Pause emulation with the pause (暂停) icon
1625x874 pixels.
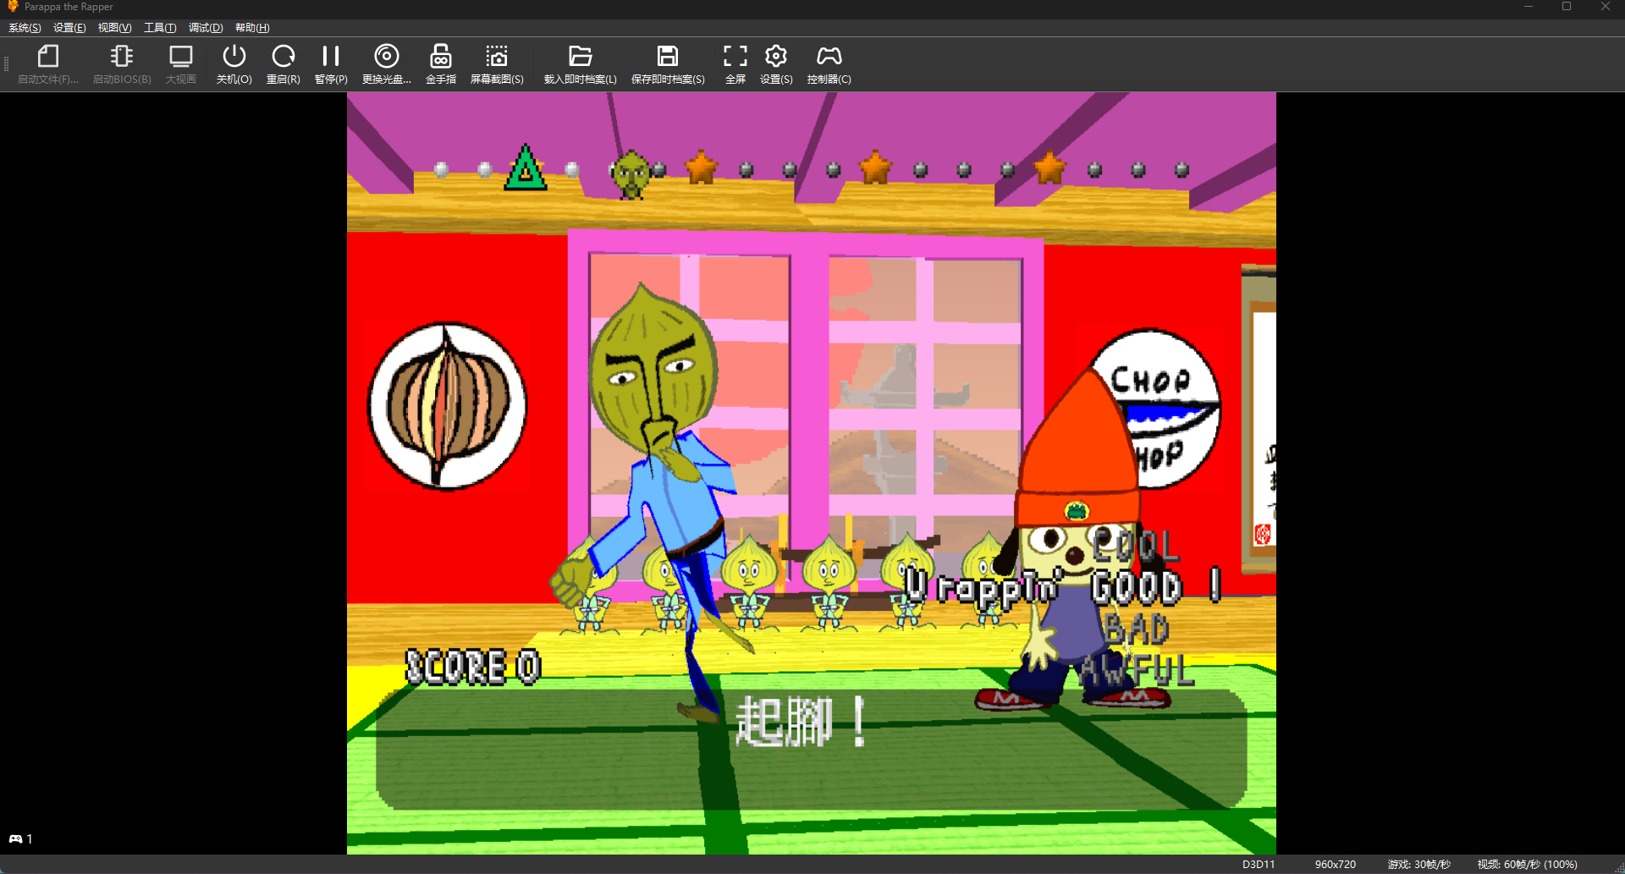pyautogui.click(x=331, y=57)
